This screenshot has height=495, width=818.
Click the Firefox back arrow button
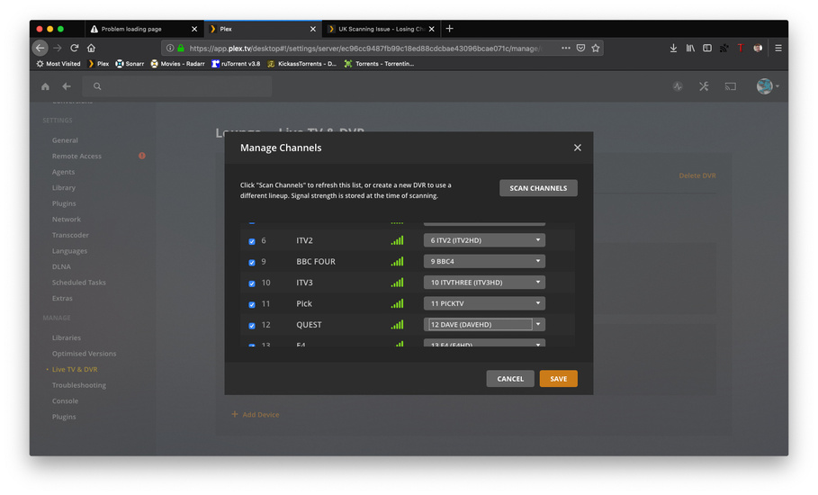pyautogui.click(x=40, y=48)
